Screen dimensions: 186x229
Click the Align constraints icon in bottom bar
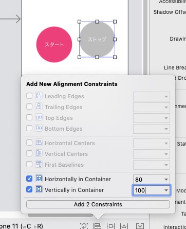pos(97,226)
